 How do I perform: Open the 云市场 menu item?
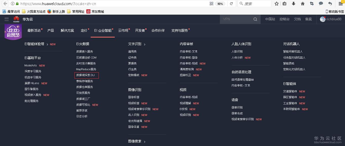coord(123,30)
